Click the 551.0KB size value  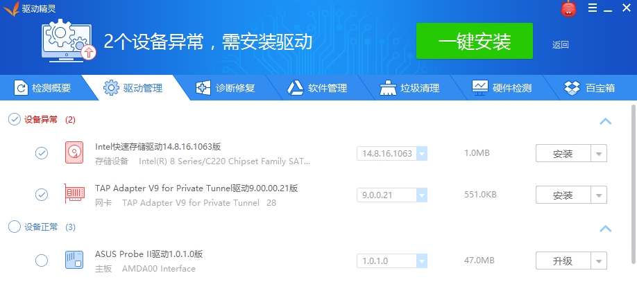(x=481, y=195)
